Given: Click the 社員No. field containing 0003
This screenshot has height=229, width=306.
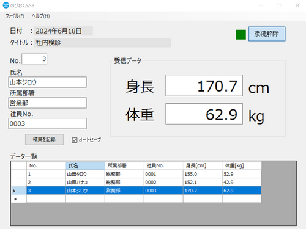Looking at the screenshot, I should 47,123.
